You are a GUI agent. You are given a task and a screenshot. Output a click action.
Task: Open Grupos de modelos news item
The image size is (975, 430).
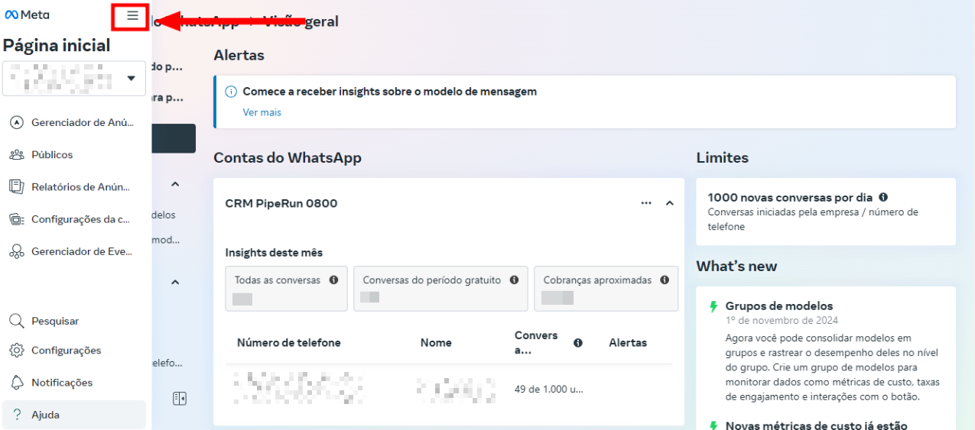(x=778, y=306)
